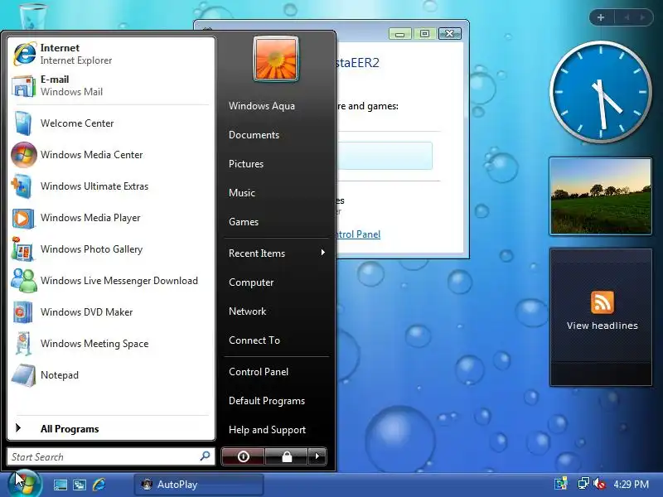Open Recycle Bin on desktop

coord(33,16)
